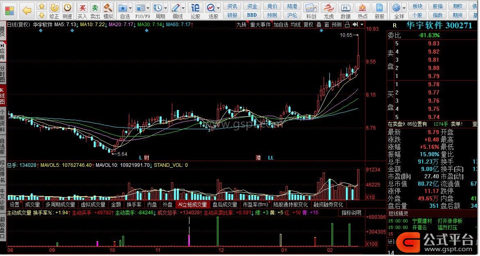Viewport: 480px width, 256px height.
Task: Select the 融资融券变化 tab
Action: (x=328, y=204)
